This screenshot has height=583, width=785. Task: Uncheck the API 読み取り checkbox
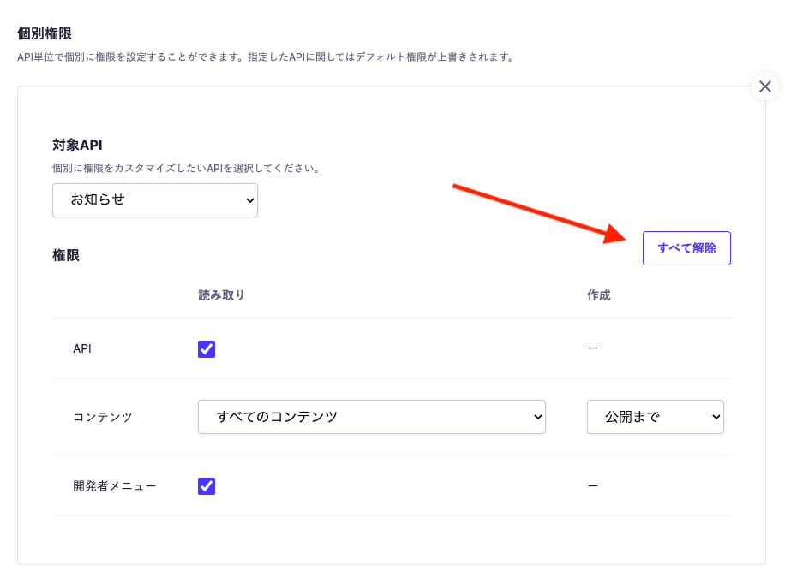(x=207, y=349)
